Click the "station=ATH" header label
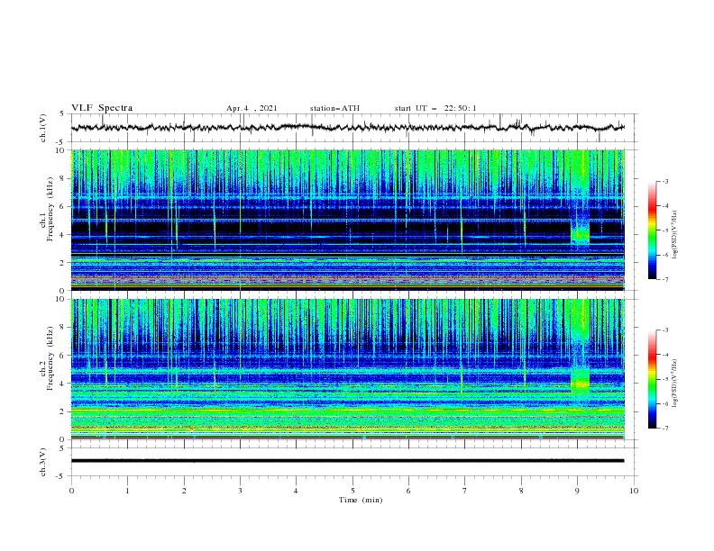This screenshot has height=551, width=714. coord(334,108)
